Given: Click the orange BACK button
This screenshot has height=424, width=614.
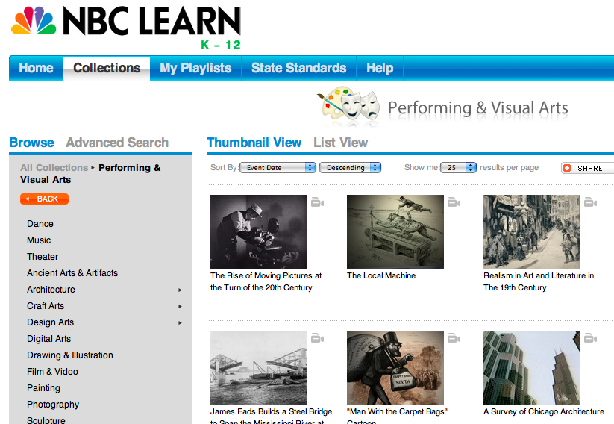Looking at the screenshot, I should (44, 199).
